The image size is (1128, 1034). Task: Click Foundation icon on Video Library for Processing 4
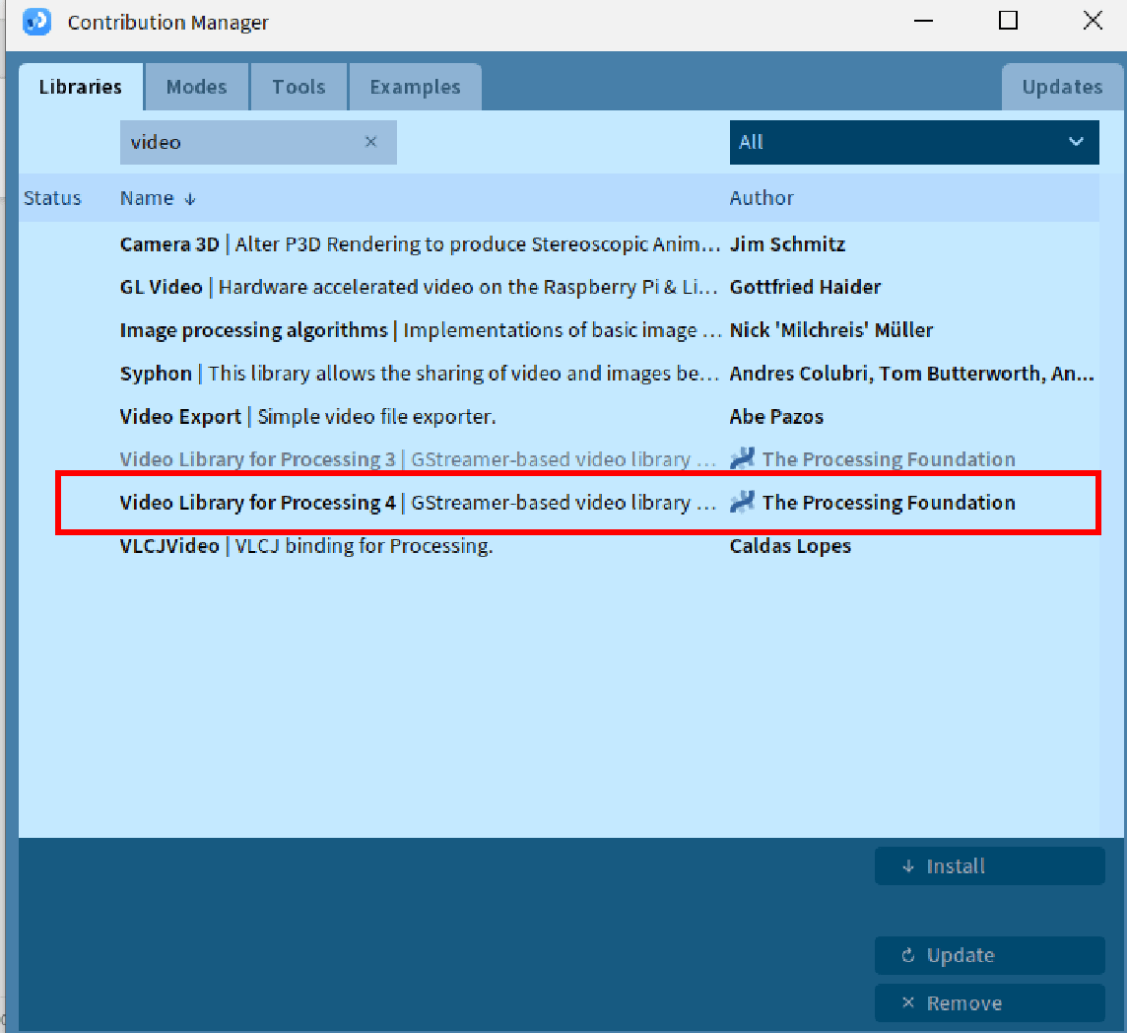[742, 503]
